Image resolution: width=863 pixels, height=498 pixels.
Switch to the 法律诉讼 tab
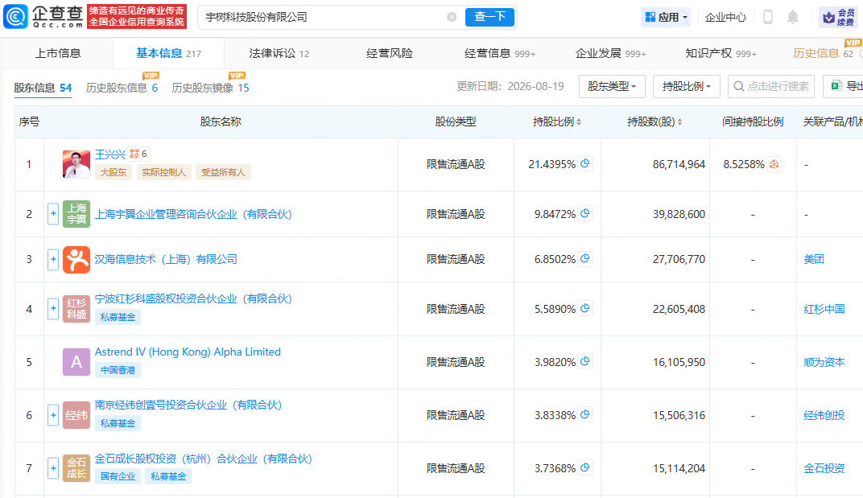click(x=279, y=53)
